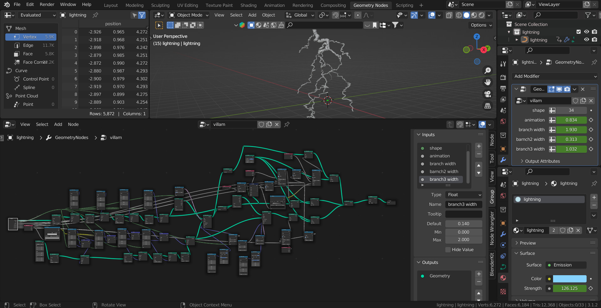Create a new material copy of lightning
The image size is (601, 308).
point(570,230)
